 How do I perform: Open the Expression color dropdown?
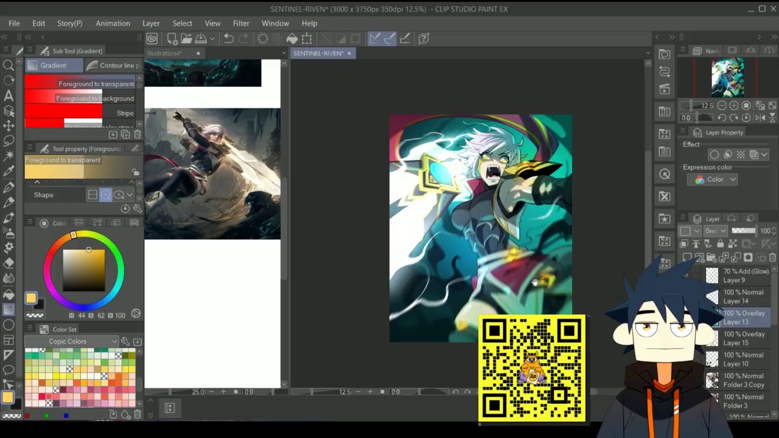pyautogui.click(x=712, y=179)
